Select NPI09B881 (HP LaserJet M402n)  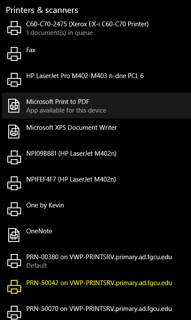(96, 157)
